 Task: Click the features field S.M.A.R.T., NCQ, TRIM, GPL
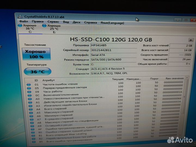[x=140, y=73]
